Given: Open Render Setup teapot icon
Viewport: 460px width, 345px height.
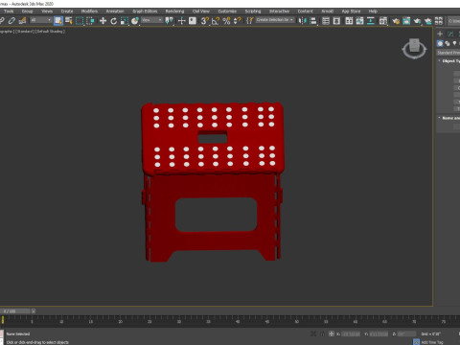Looking at the screenshot, I should click(x=396, y=21).
